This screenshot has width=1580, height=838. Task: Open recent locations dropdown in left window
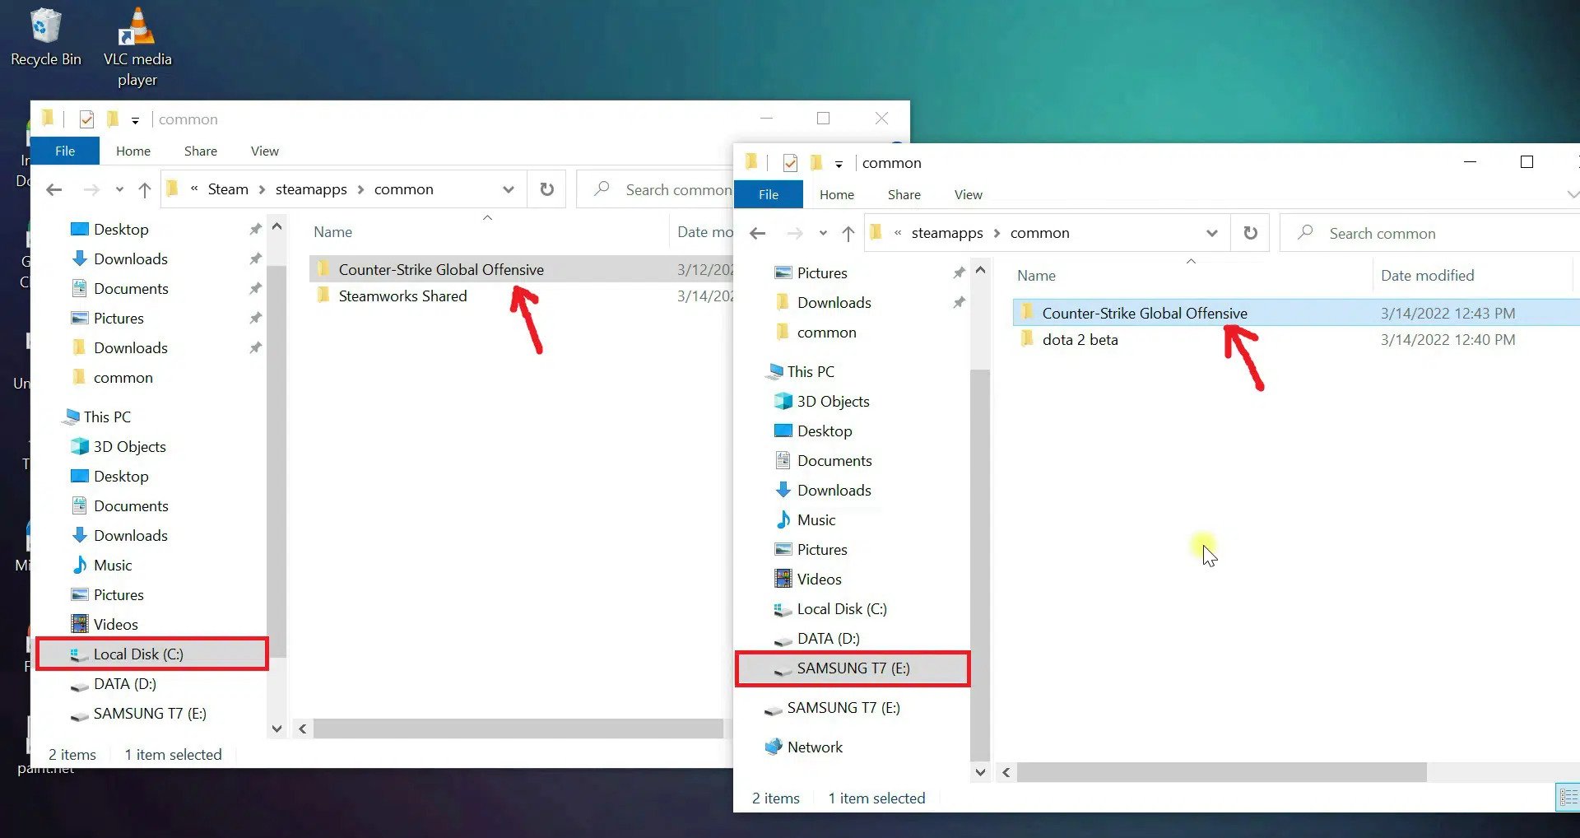click(x=119, y=190)
